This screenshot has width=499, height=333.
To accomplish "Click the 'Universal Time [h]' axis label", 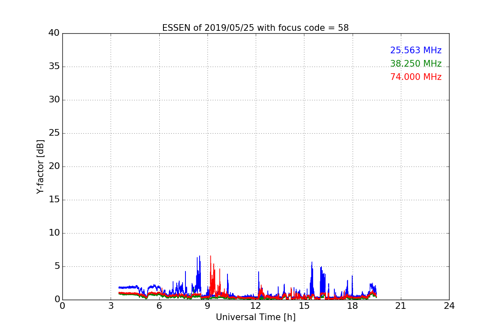I will pyautogui.click(x=255, y=317).
